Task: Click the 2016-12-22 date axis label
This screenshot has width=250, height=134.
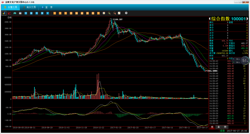Action: 98,128
